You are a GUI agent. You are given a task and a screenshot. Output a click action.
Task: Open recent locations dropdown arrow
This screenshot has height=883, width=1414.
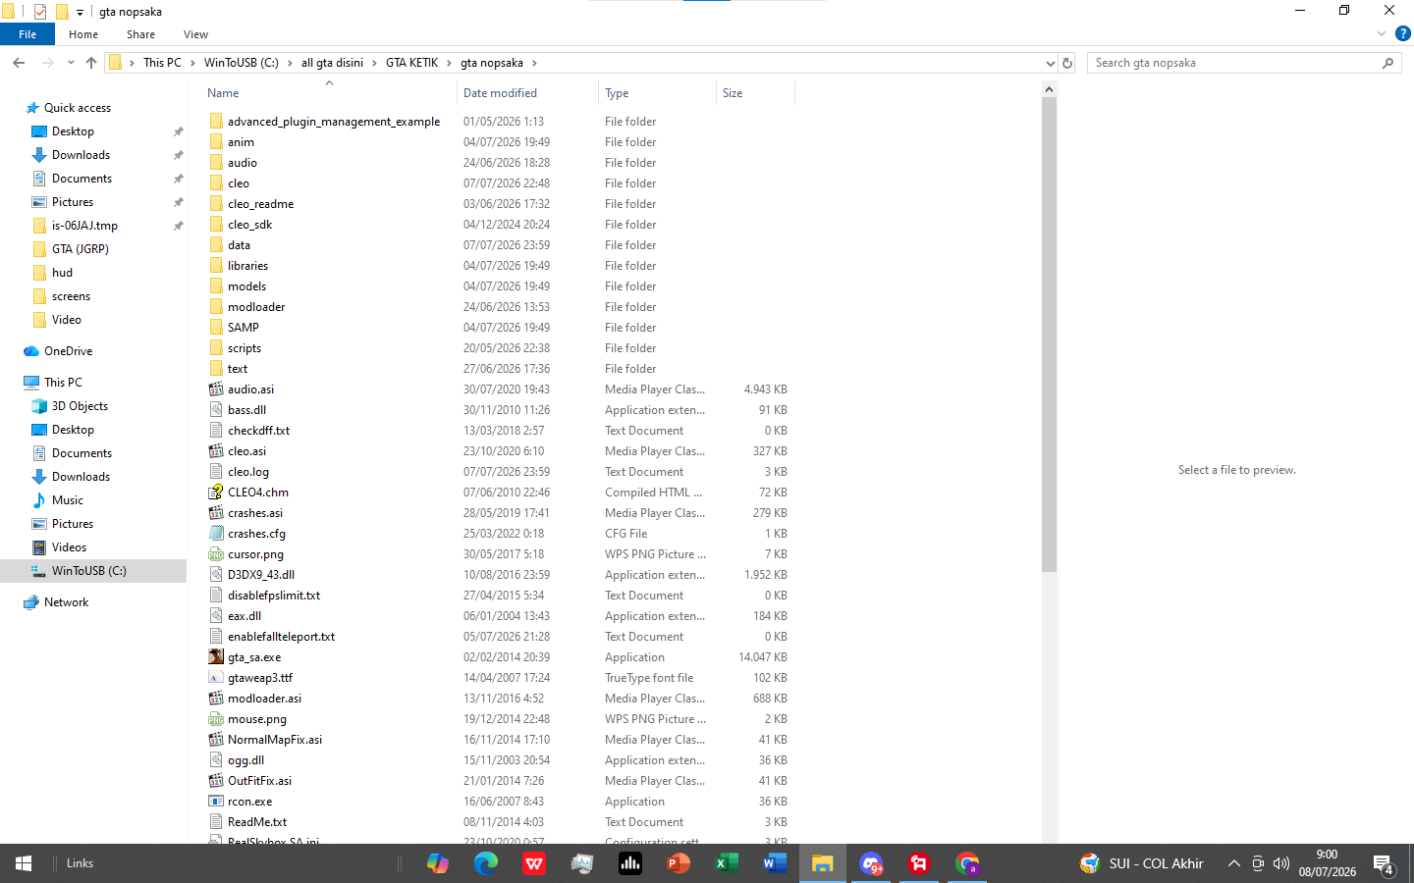[71, 63]
